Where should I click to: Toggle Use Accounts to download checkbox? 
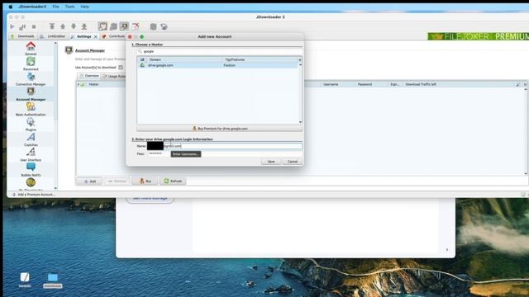point(121,68)
